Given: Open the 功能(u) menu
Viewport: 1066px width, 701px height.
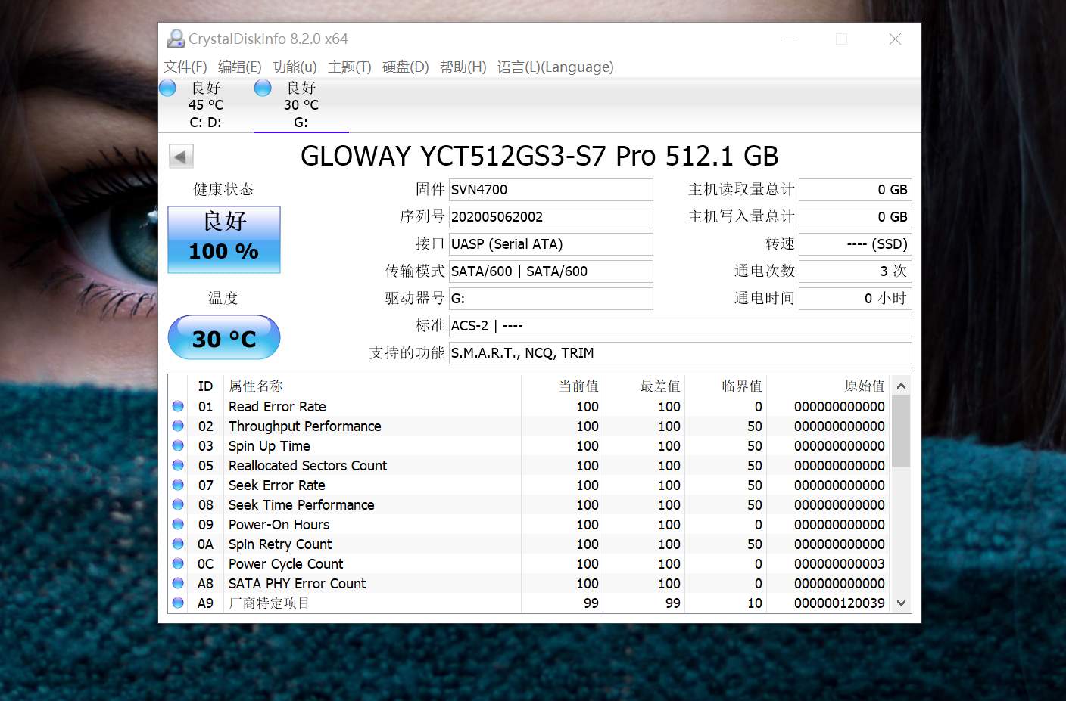Looking at the screenshot, I should click(295, 67).
